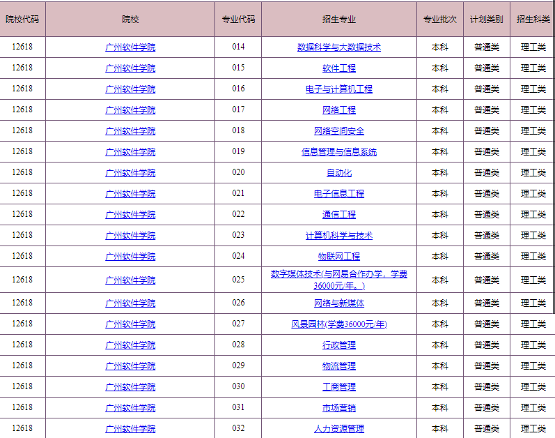Open 广州软件学院 link in row 032
This screenshot has width=555, height=438.
coord(130,428)
